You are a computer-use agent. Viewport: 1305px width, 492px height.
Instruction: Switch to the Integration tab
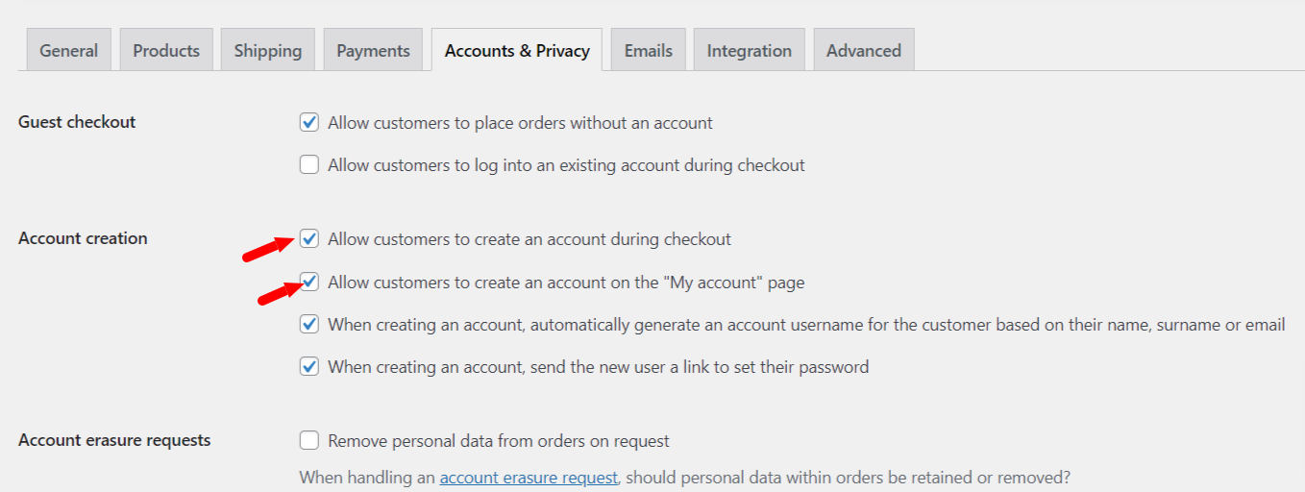(750, 50)
